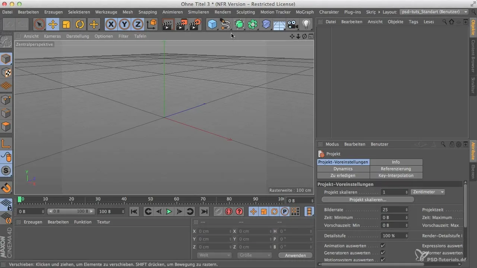The width and height of the screenshot is (477, 268).
Task: Adjust the Bilderrate stepper arrows
Action: 407,210
